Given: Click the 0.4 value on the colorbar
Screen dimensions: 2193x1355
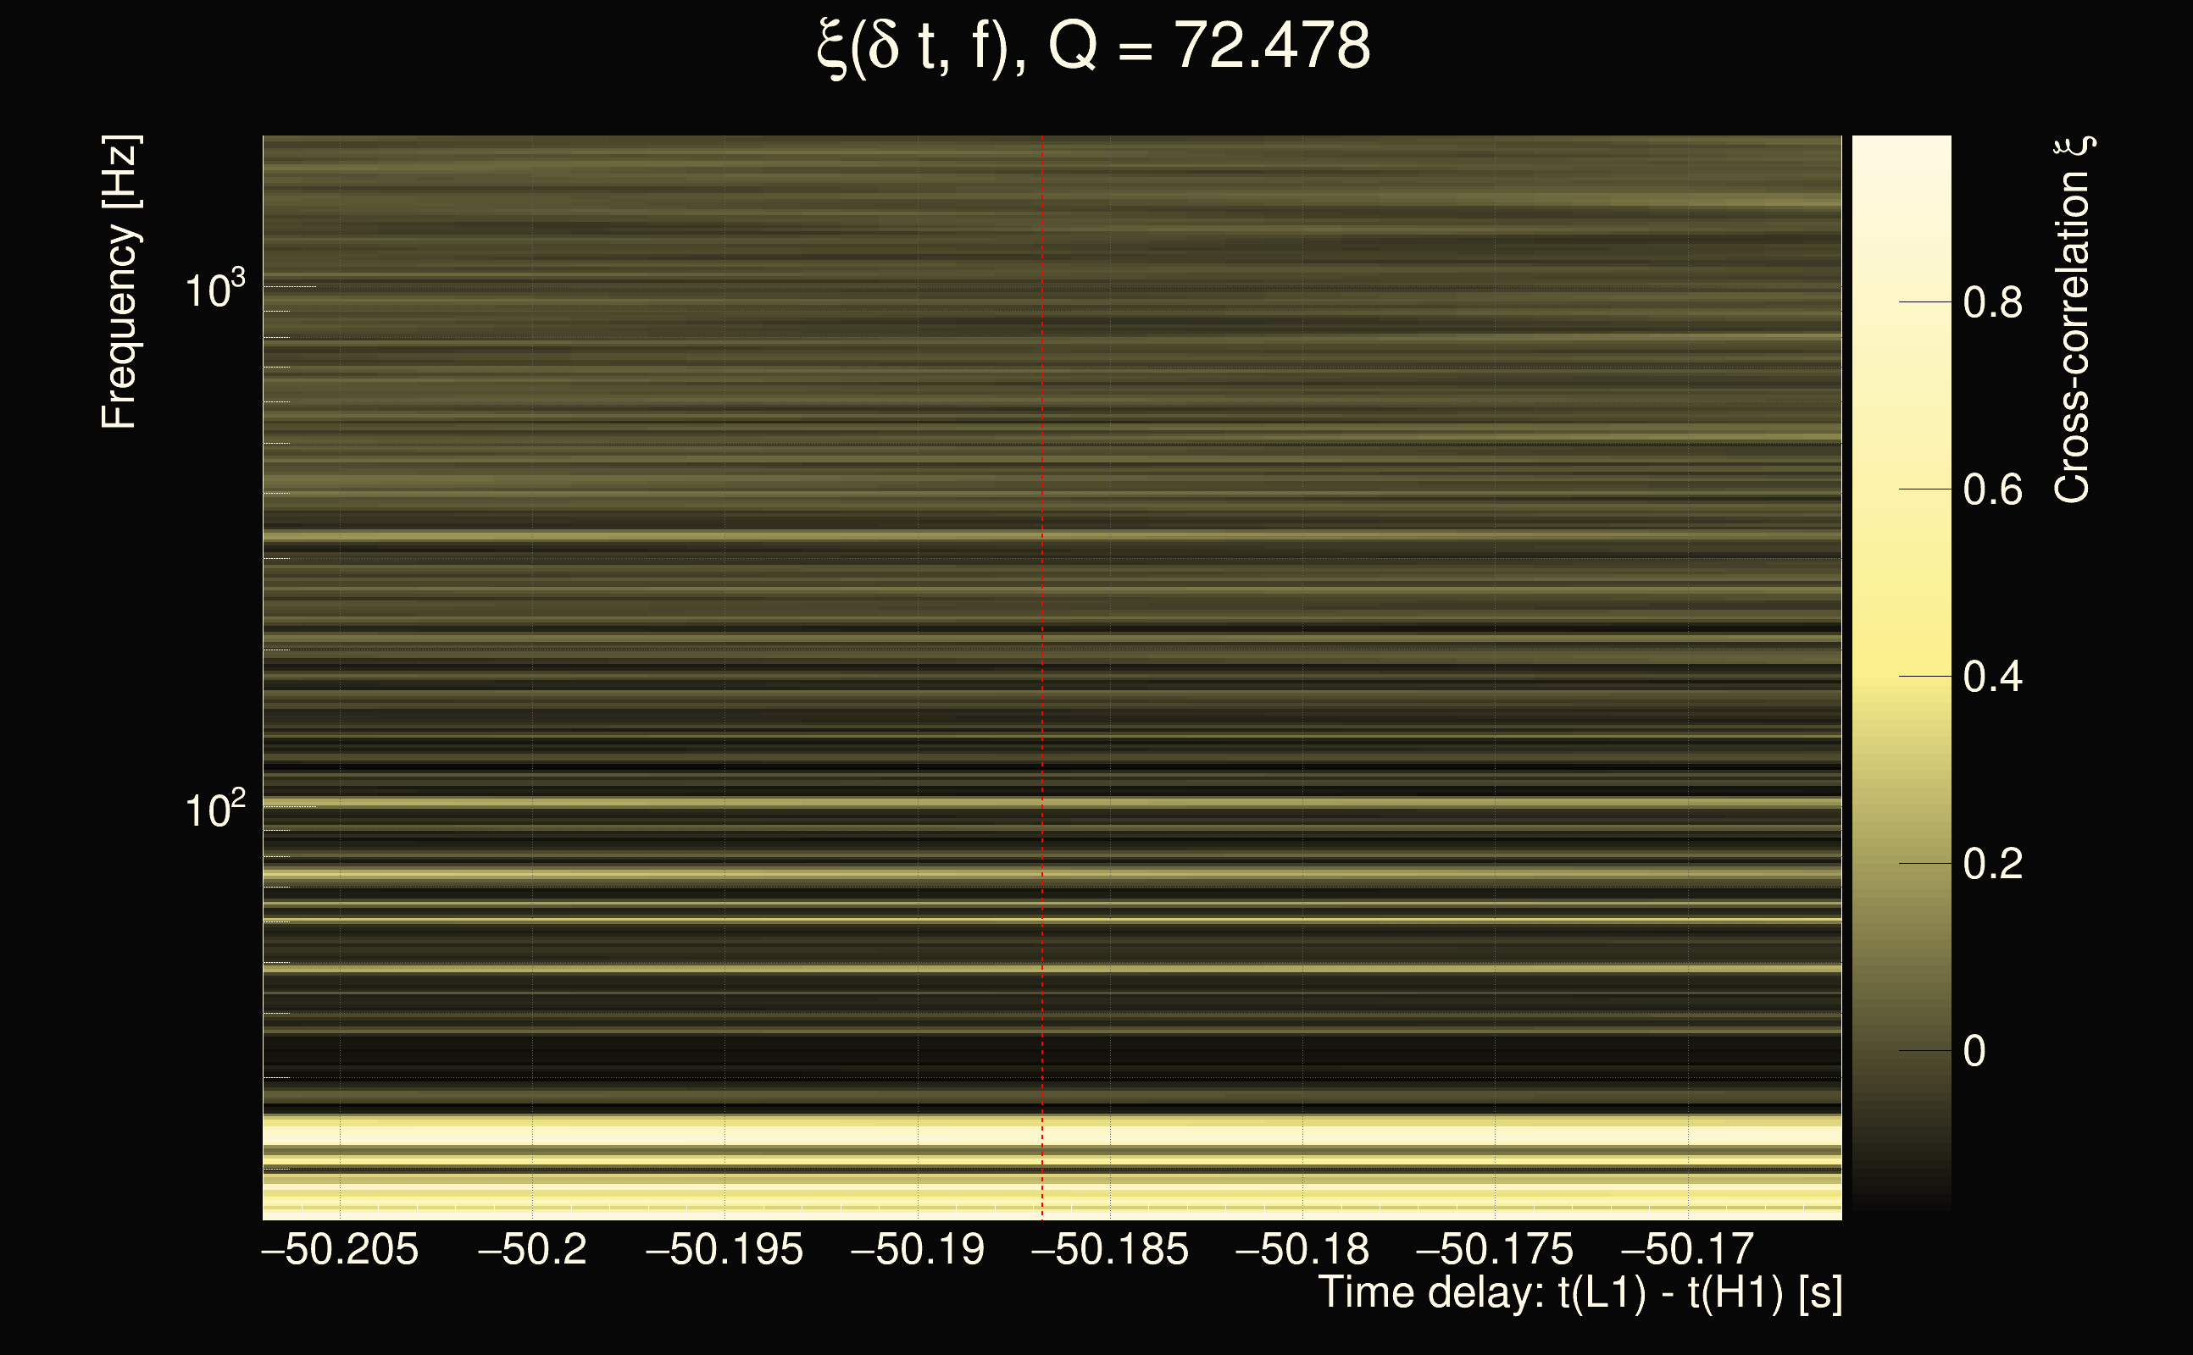Looking at the screenshot, I should tap(1992, 677).
